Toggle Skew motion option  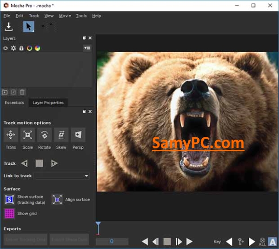click(61, 135)
